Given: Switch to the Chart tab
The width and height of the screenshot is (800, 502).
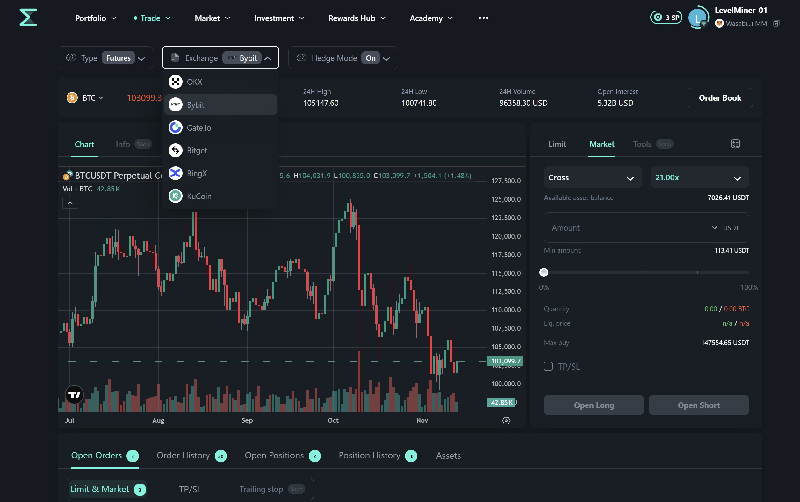Looking at the screenshot, I should pyautogui.click(x=84, y=144).
